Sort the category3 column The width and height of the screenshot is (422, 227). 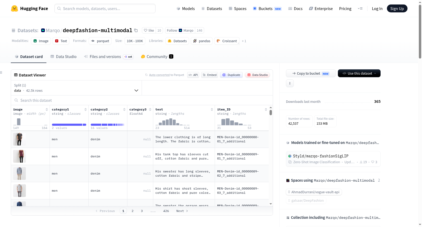point(150,109)
